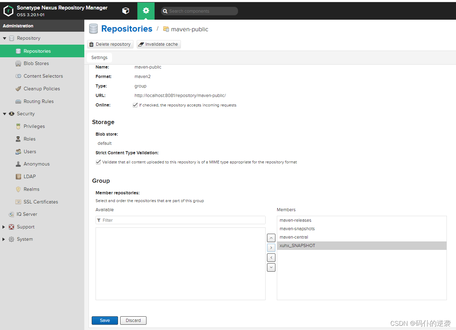Click the default blob store value
This screenshot has height=330, width=456.
(x=104, y=143)
